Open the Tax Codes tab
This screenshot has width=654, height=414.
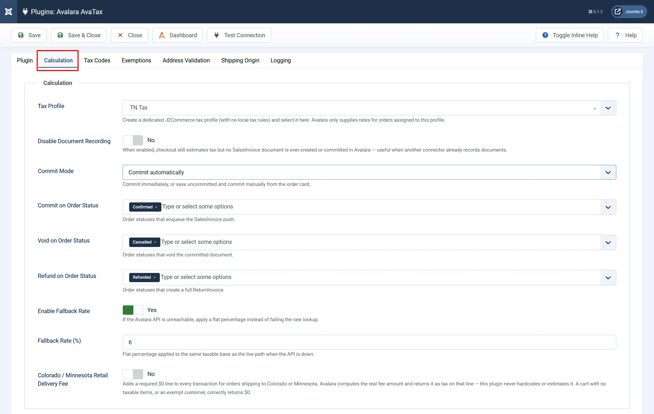pos(97,60)
